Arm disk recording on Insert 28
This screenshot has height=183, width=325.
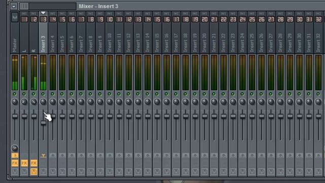coord(280,171)
